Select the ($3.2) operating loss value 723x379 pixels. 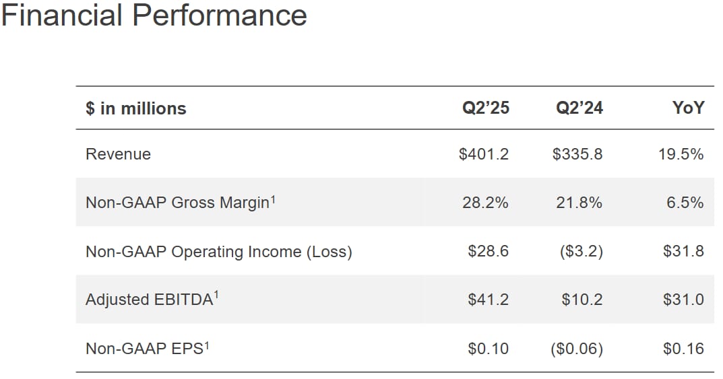tap(581, 252)
